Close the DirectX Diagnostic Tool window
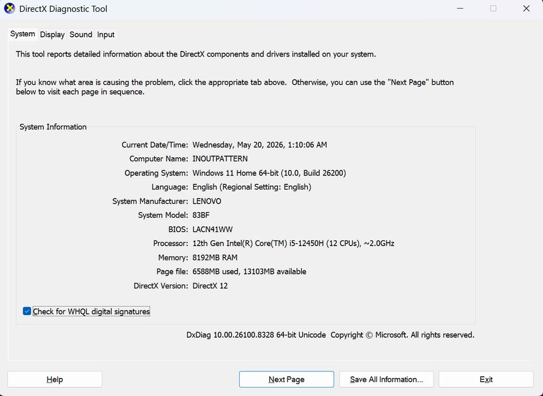 (x=527, y=8)
